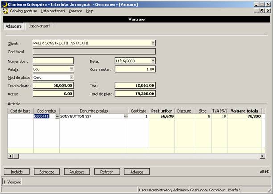Screen dimensions: 273x194
Task: Restore the inner Vanzare document window
Action: (262, 11)
